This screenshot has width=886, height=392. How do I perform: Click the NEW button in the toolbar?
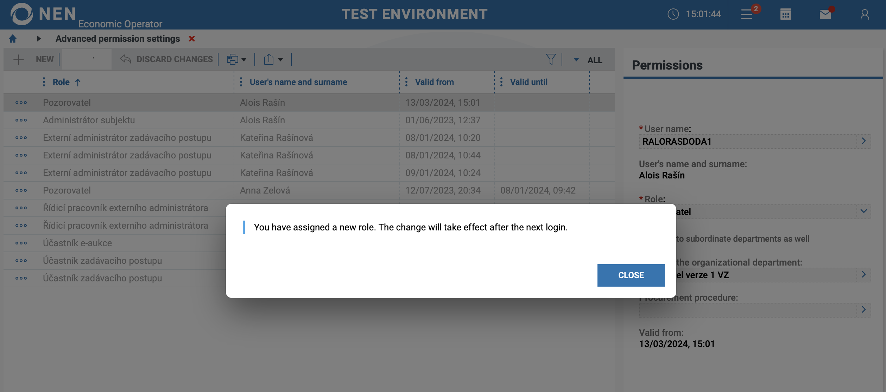click(33, 59)
